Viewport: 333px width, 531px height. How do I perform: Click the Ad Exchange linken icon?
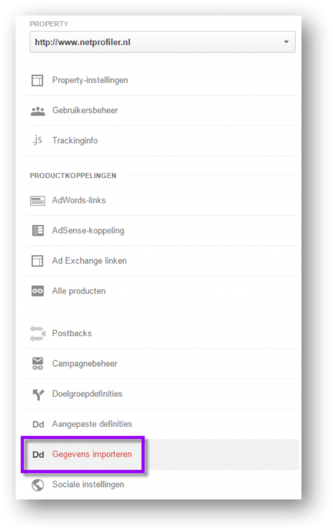tap(37, 261)
